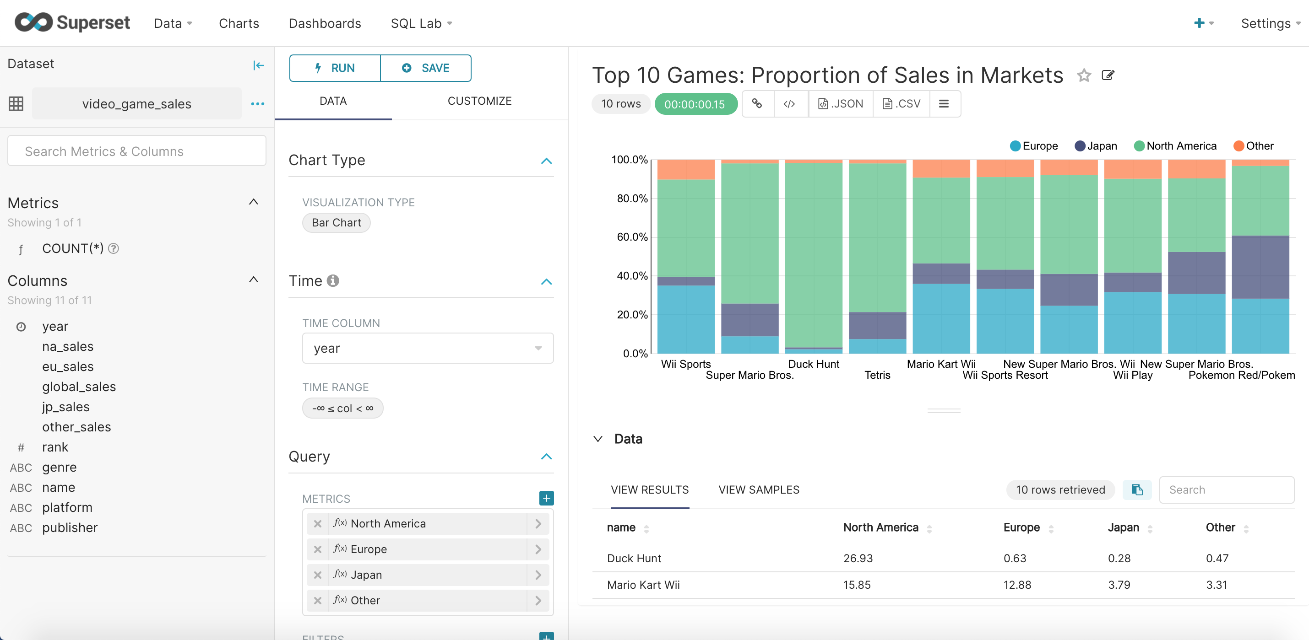1309x640 pixels.
Task: Export chart data to .JSON
Action: pos(840,103)
